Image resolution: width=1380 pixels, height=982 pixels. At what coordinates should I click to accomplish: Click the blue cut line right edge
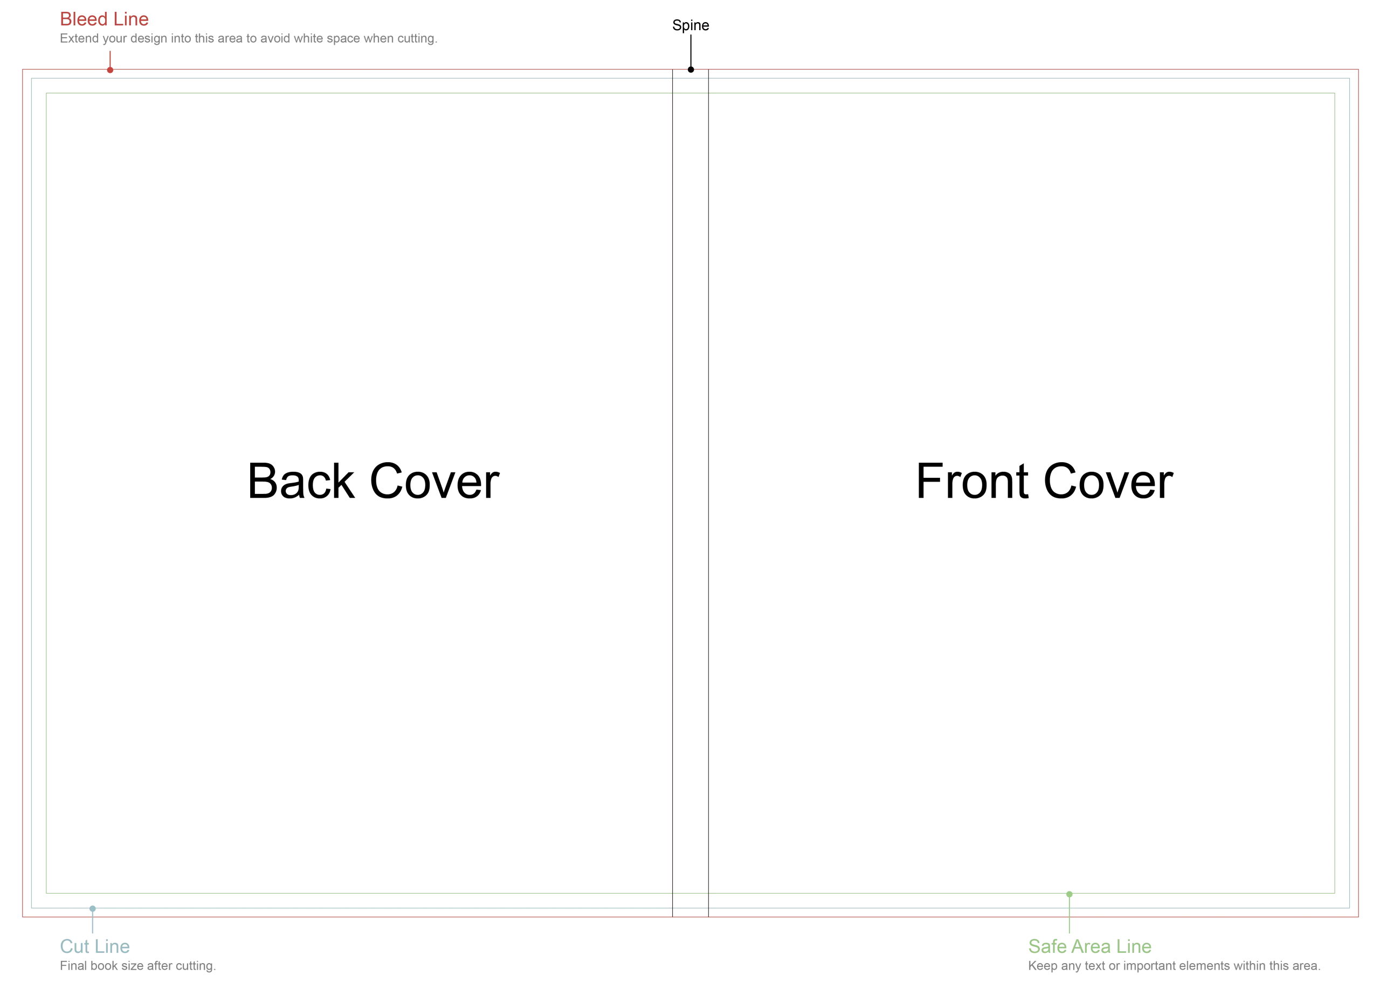pyautogui.click(x=1349, y=493)
